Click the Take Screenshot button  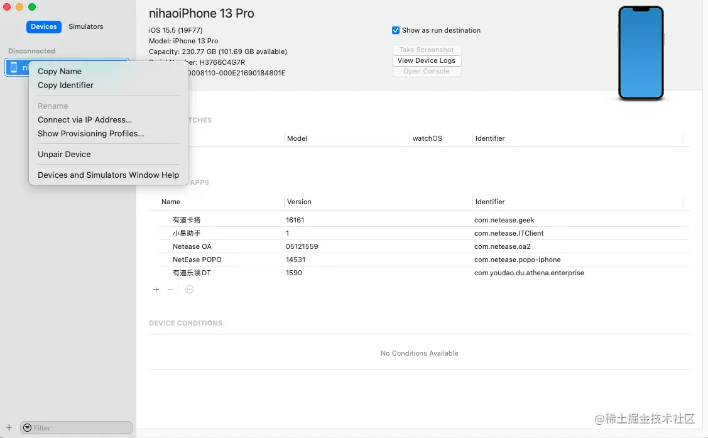click(426, 50)
